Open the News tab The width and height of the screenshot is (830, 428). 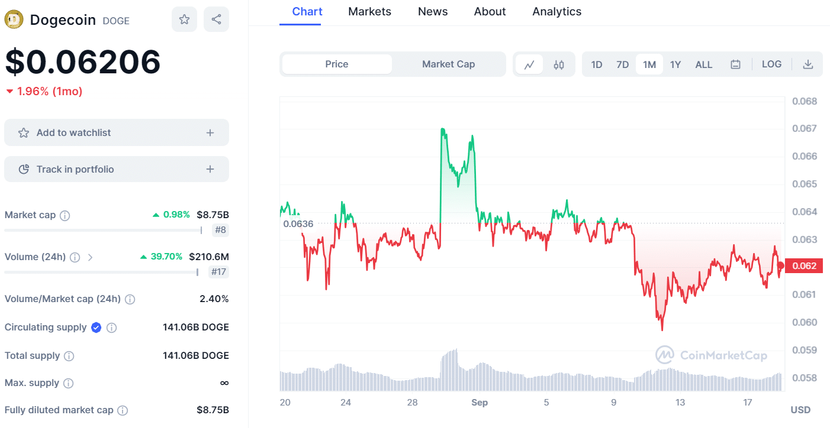click(x=433, y=12)
